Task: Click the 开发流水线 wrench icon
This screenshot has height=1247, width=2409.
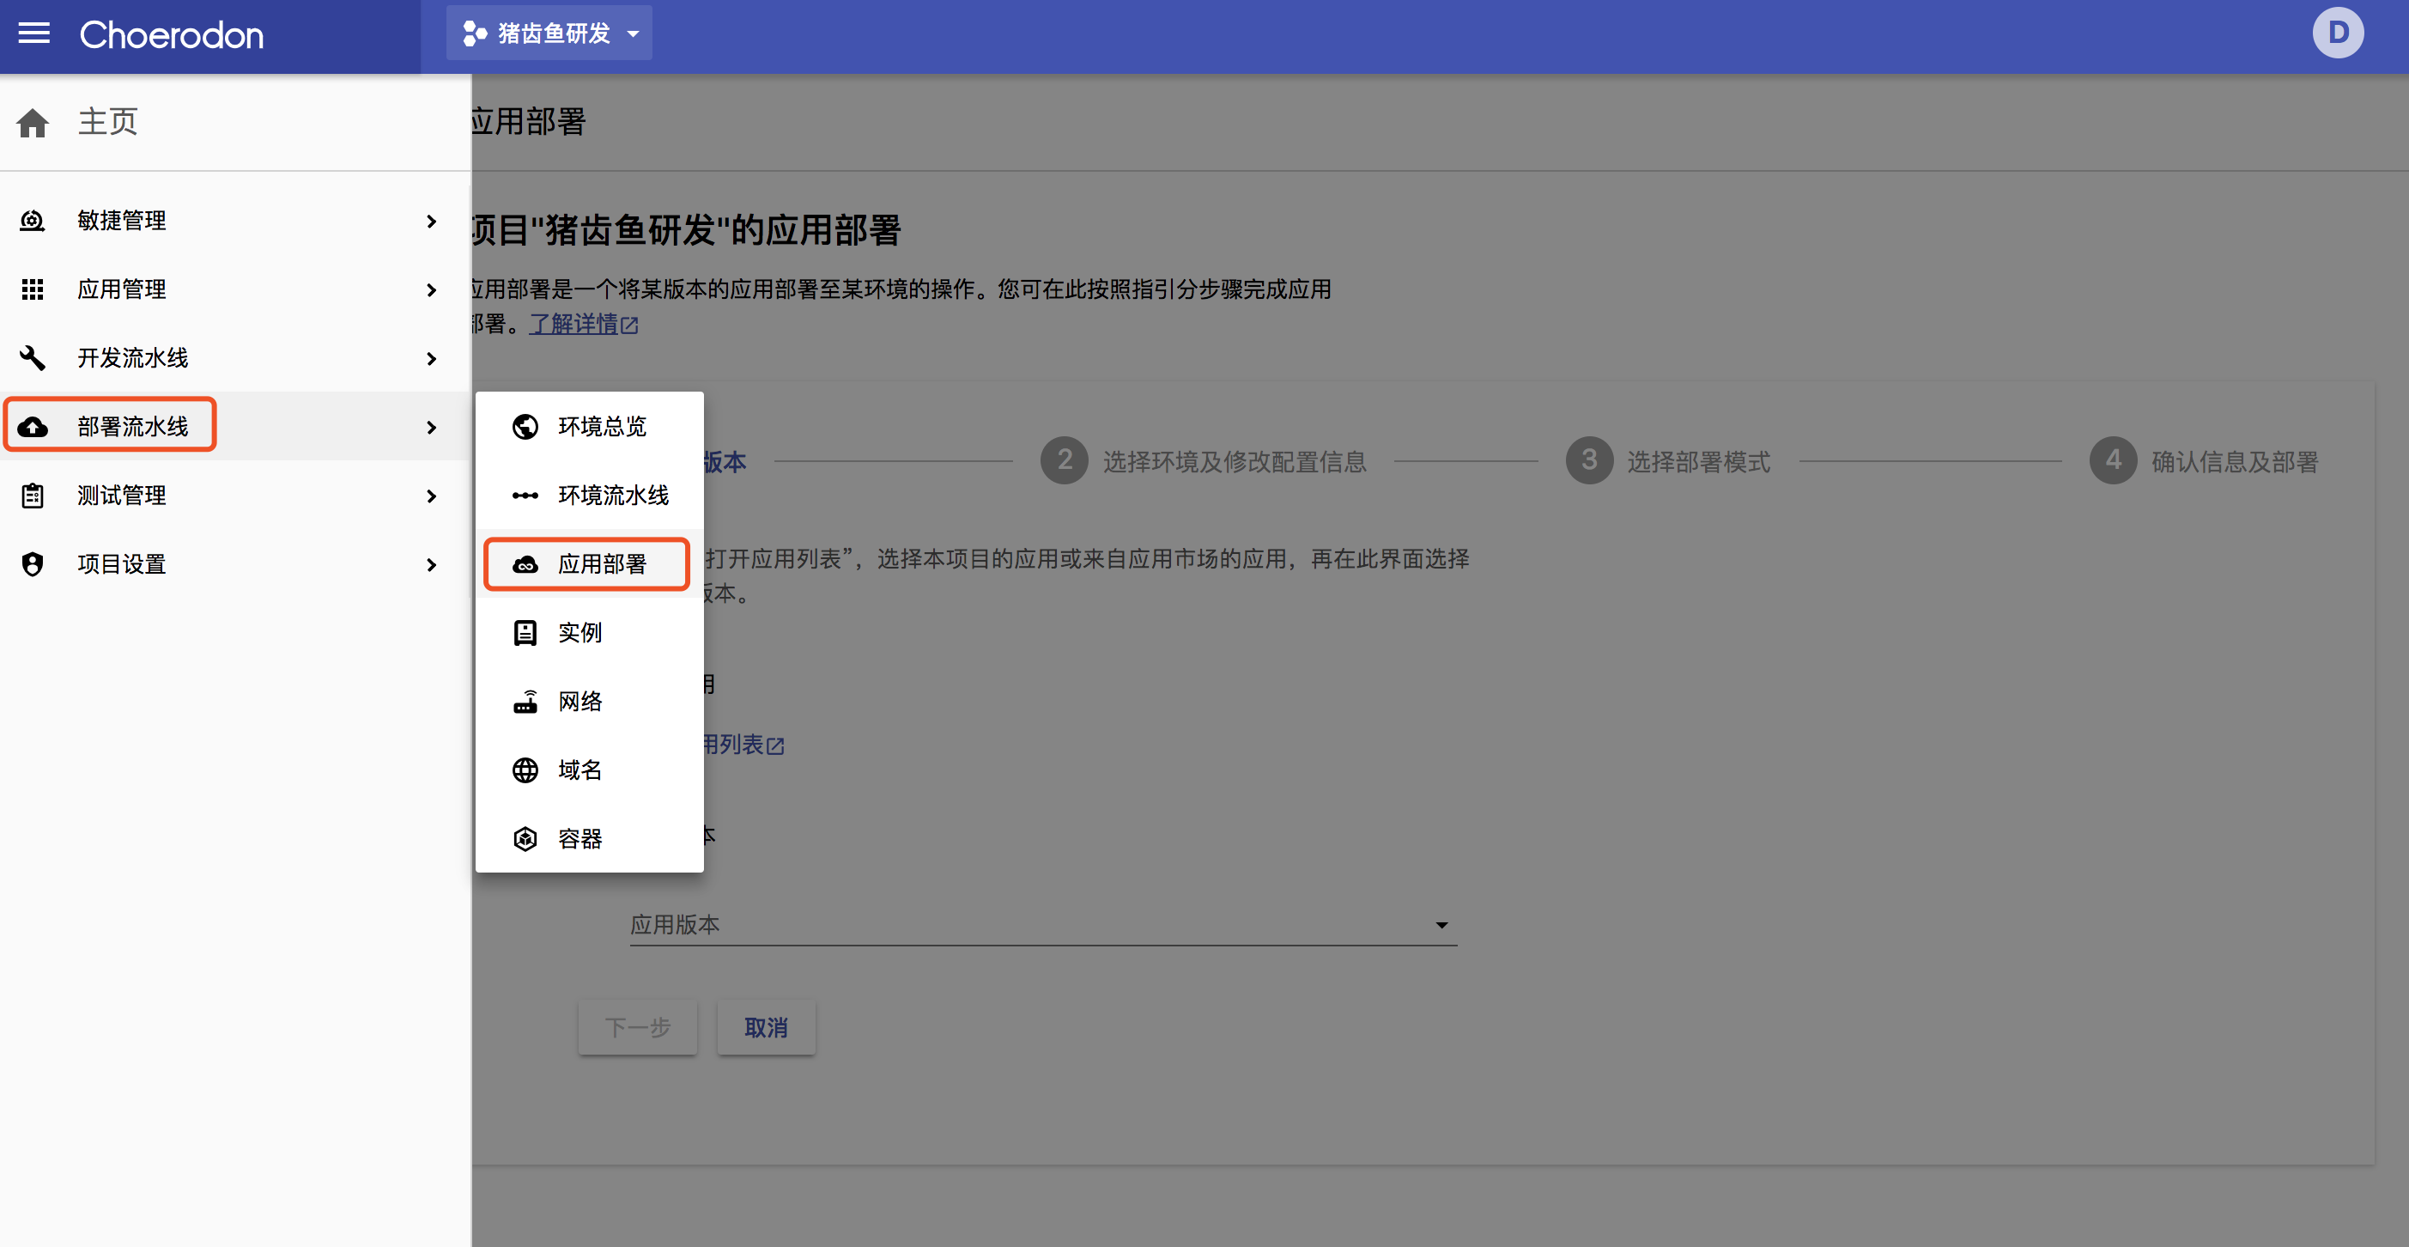Action: (x=33, y=357)
